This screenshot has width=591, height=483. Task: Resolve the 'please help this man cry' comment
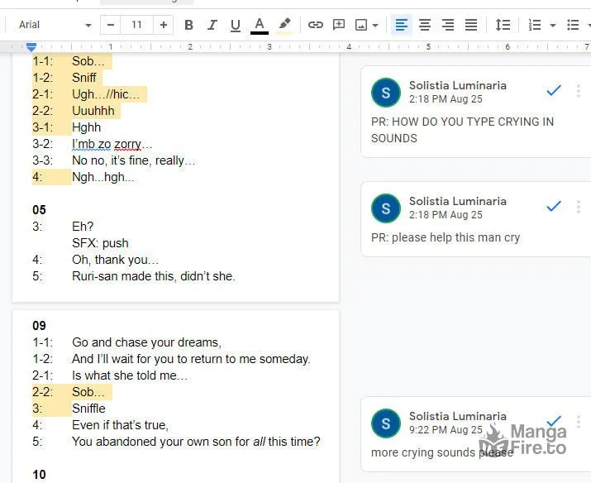(554, 206)
